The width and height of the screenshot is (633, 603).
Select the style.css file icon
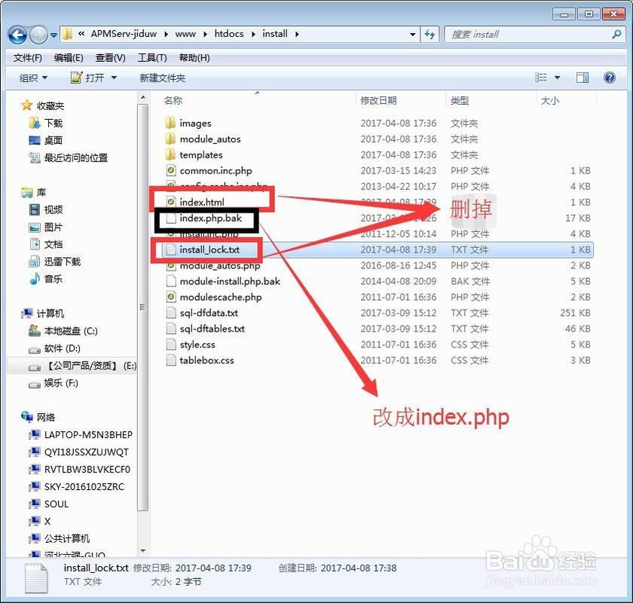click(170, 344)
